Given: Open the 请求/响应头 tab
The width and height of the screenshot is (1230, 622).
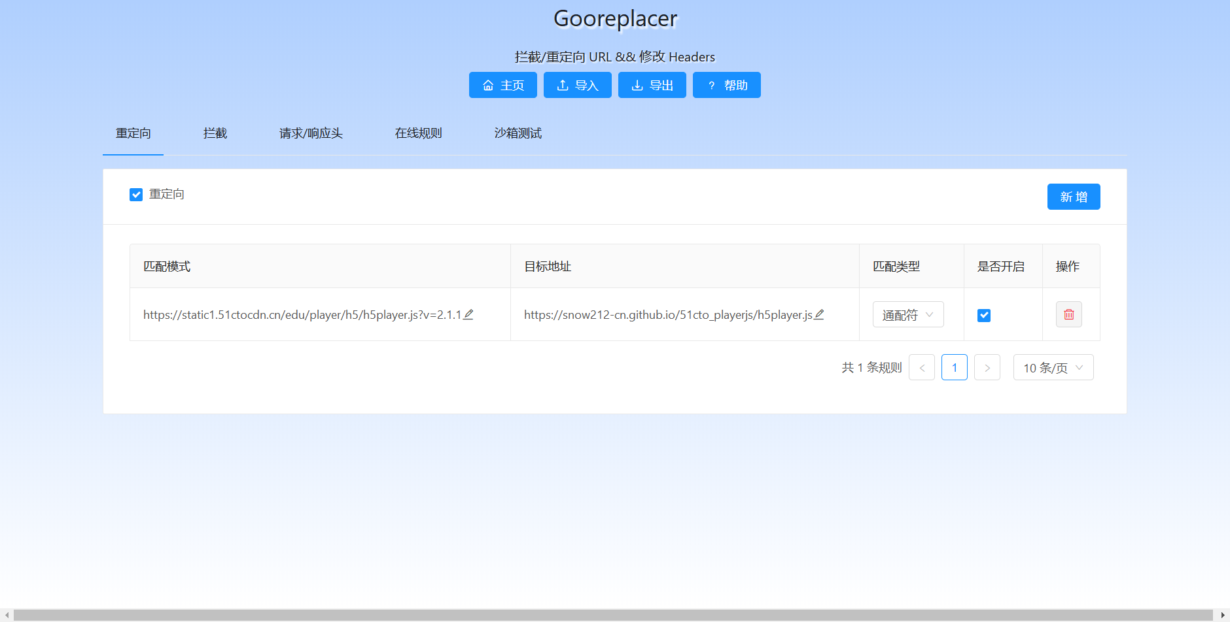Looking at the screenshot, I should point(311,133).
